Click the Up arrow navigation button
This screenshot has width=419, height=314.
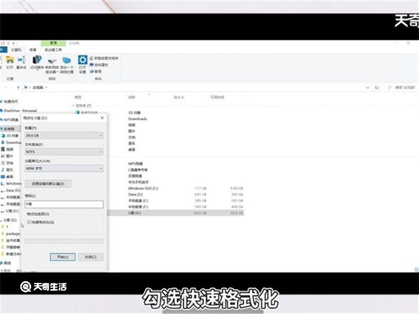(x=18, y=87)
